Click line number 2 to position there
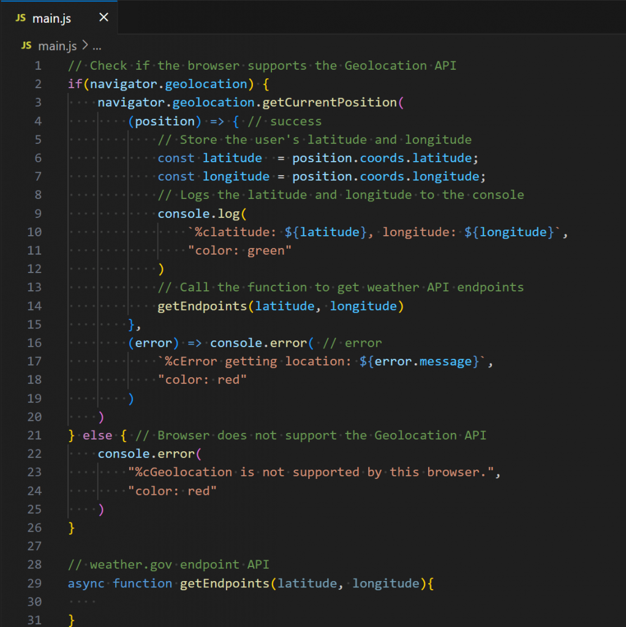The width and height of the screenshot is (626, 627). 38,84
